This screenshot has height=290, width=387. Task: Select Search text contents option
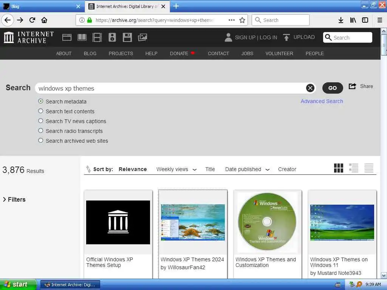(41, 111)
